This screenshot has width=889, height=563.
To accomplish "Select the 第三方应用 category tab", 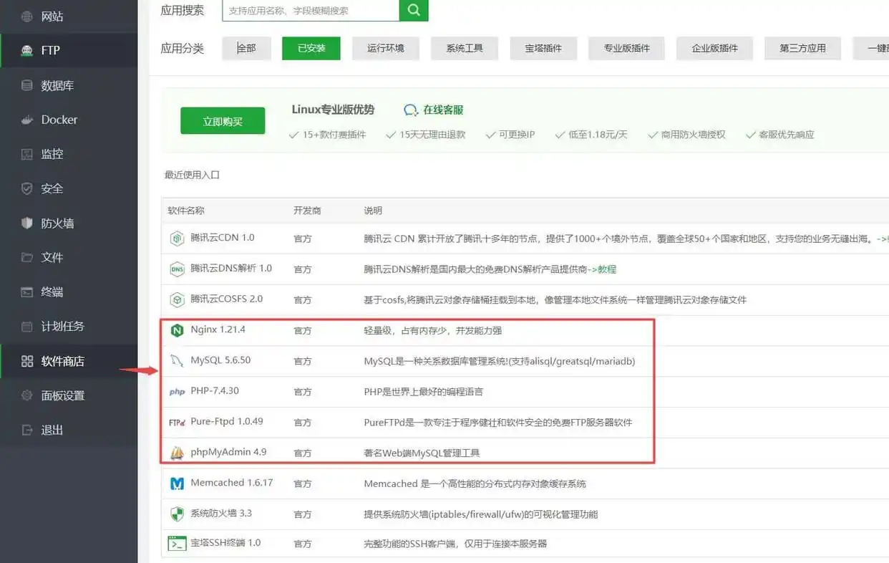I will [x=802, y=48].
